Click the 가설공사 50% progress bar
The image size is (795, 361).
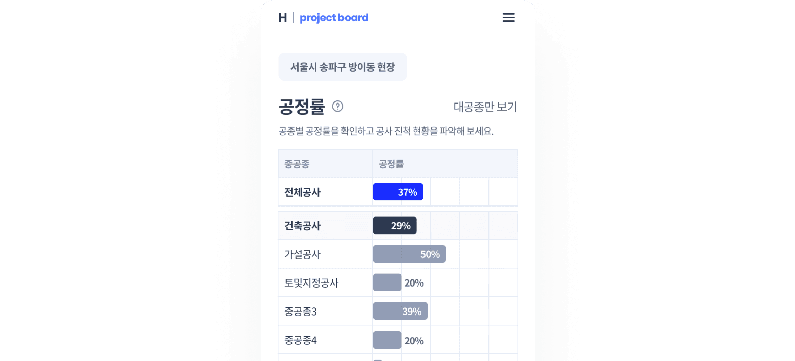409,254
